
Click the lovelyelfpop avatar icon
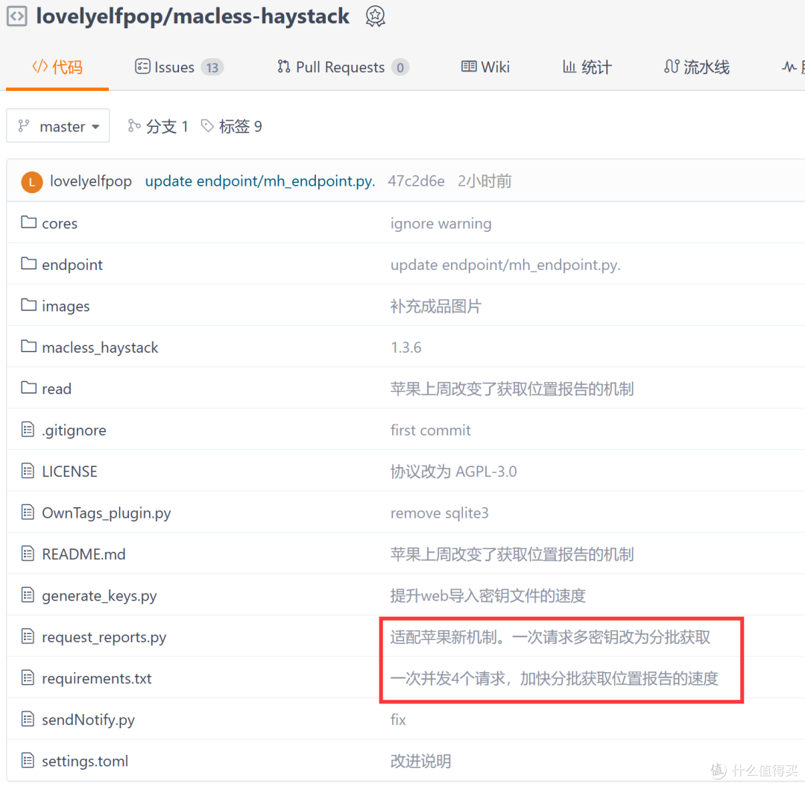point(32,182)
